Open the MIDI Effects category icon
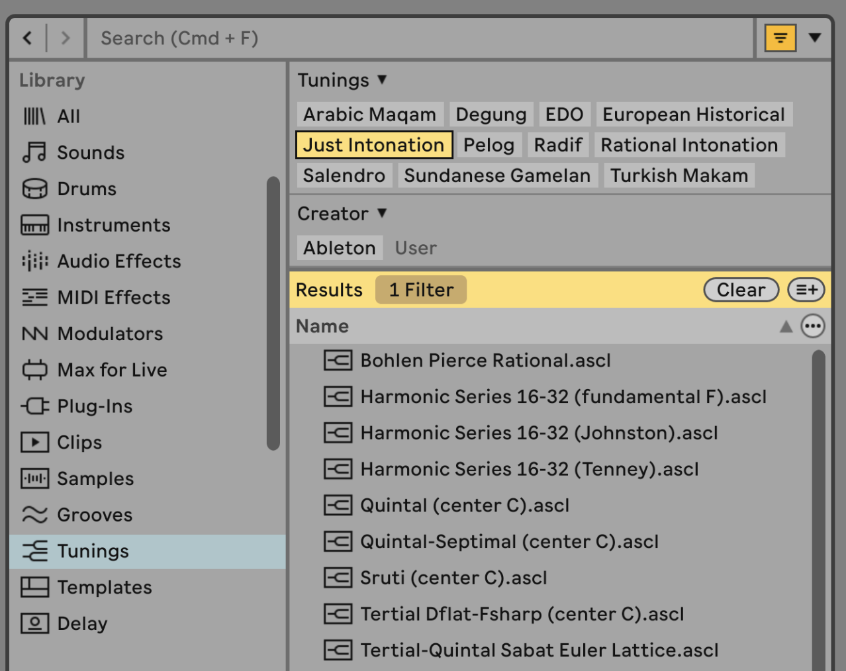The image size is (846, 671). (34, 298)
